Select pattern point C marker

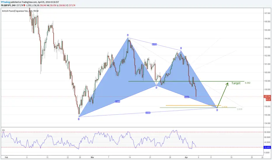(x=181, y=48)
